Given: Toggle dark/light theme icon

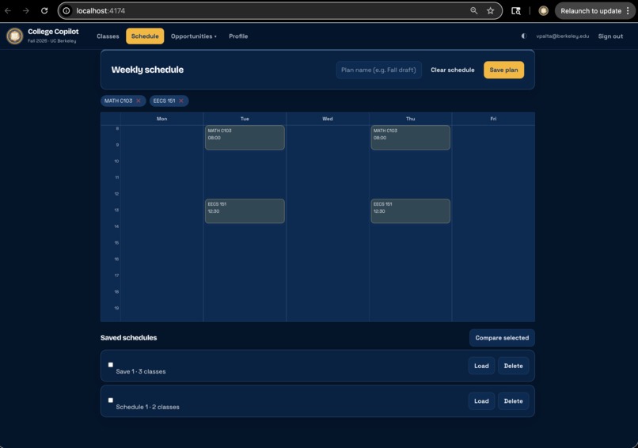Looking at the screenshot, I should pos(524,36).
